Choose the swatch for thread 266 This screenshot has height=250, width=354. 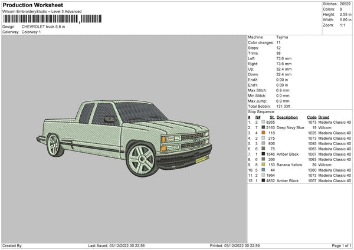(x=263, y=159)
